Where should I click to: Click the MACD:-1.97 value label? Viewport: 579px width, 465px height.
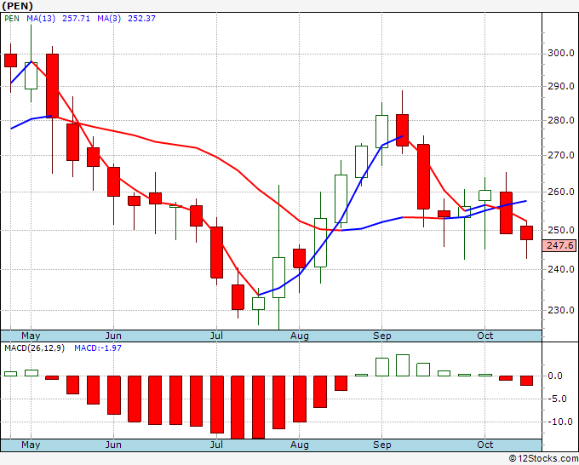tap(98, 348)
